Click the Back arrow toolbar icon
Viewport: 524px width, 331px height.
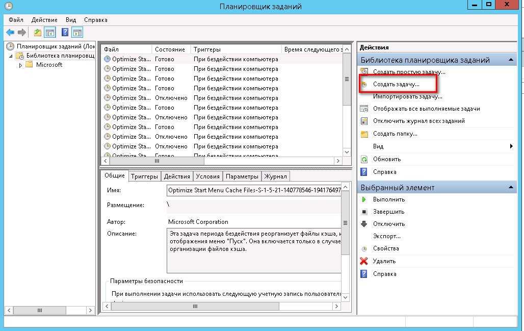coord(10,33)
